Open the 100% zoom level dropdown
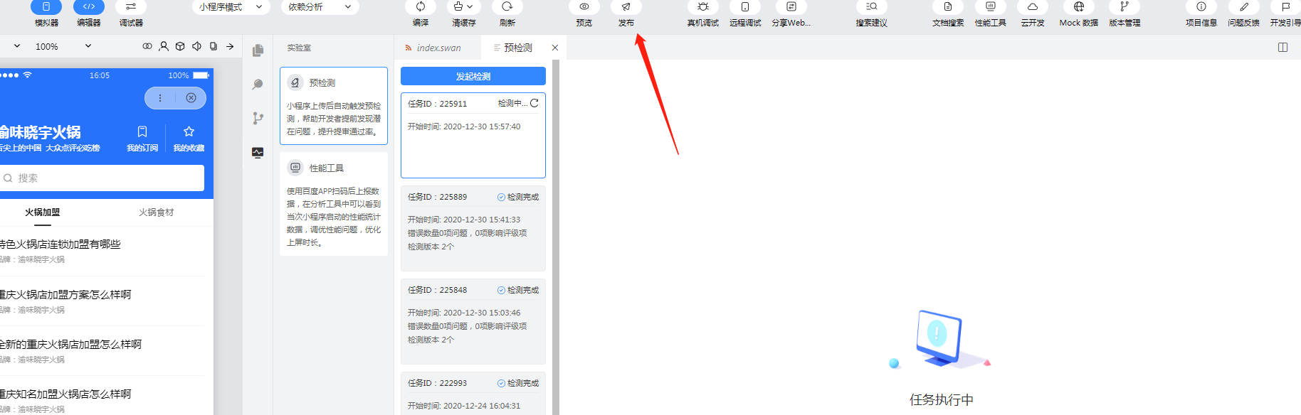This screenshot has height=415, width=1301. [63, 46]
